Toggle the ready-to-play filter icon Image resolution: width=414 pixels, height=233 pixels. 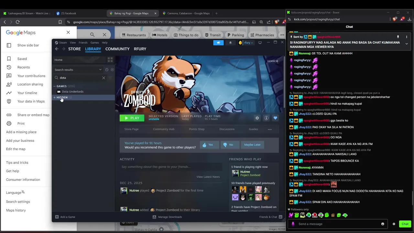112,70
